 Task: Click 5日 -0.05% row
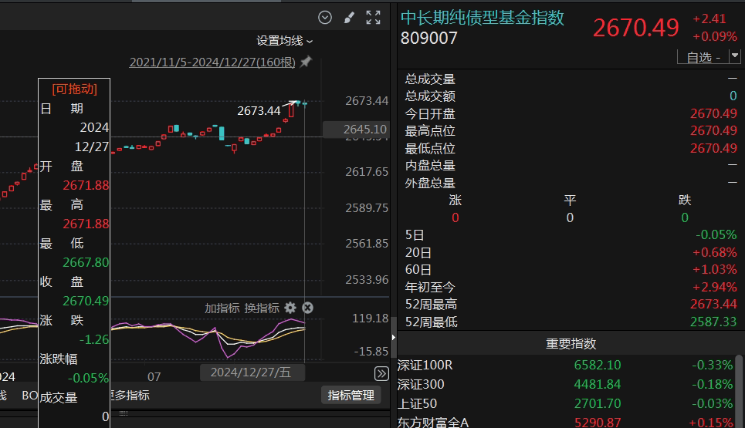pyautogui.click(x=571, y=235)
